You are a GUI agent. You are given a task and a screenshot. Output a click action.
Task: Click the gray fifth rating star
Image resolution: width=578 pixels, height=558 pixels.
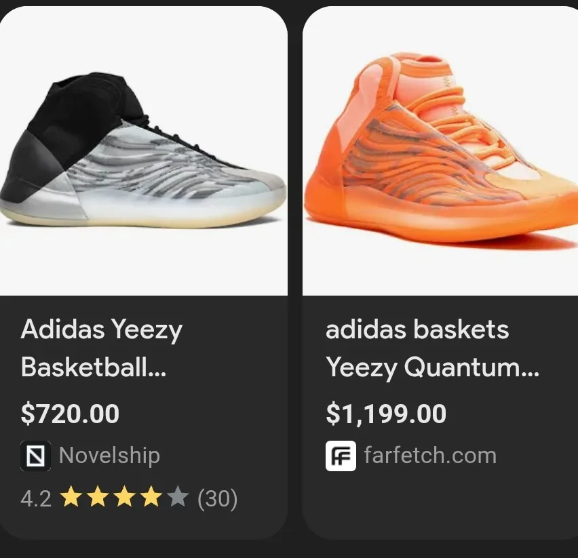pyautogui.click(x=178, y=498)
